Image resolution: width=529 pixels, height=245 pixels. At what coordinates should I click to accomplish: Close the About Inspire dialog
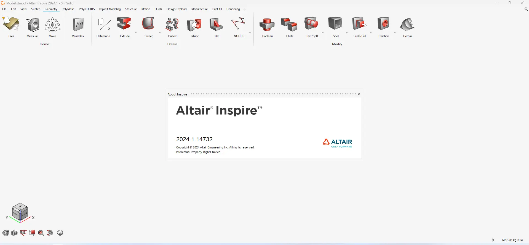[x=359, y=94]
